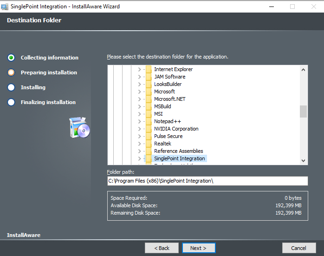This screenshot has width=324, height=256.
Task: Select the SinglePoint Integration folder icon
Action: point(149,158)
